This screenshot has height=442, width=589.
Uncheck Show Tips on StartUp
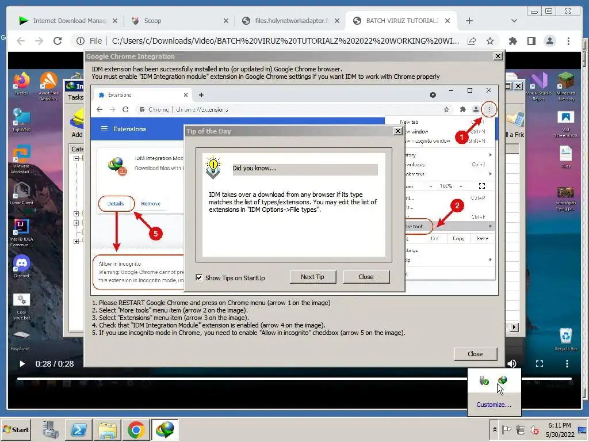199,278
